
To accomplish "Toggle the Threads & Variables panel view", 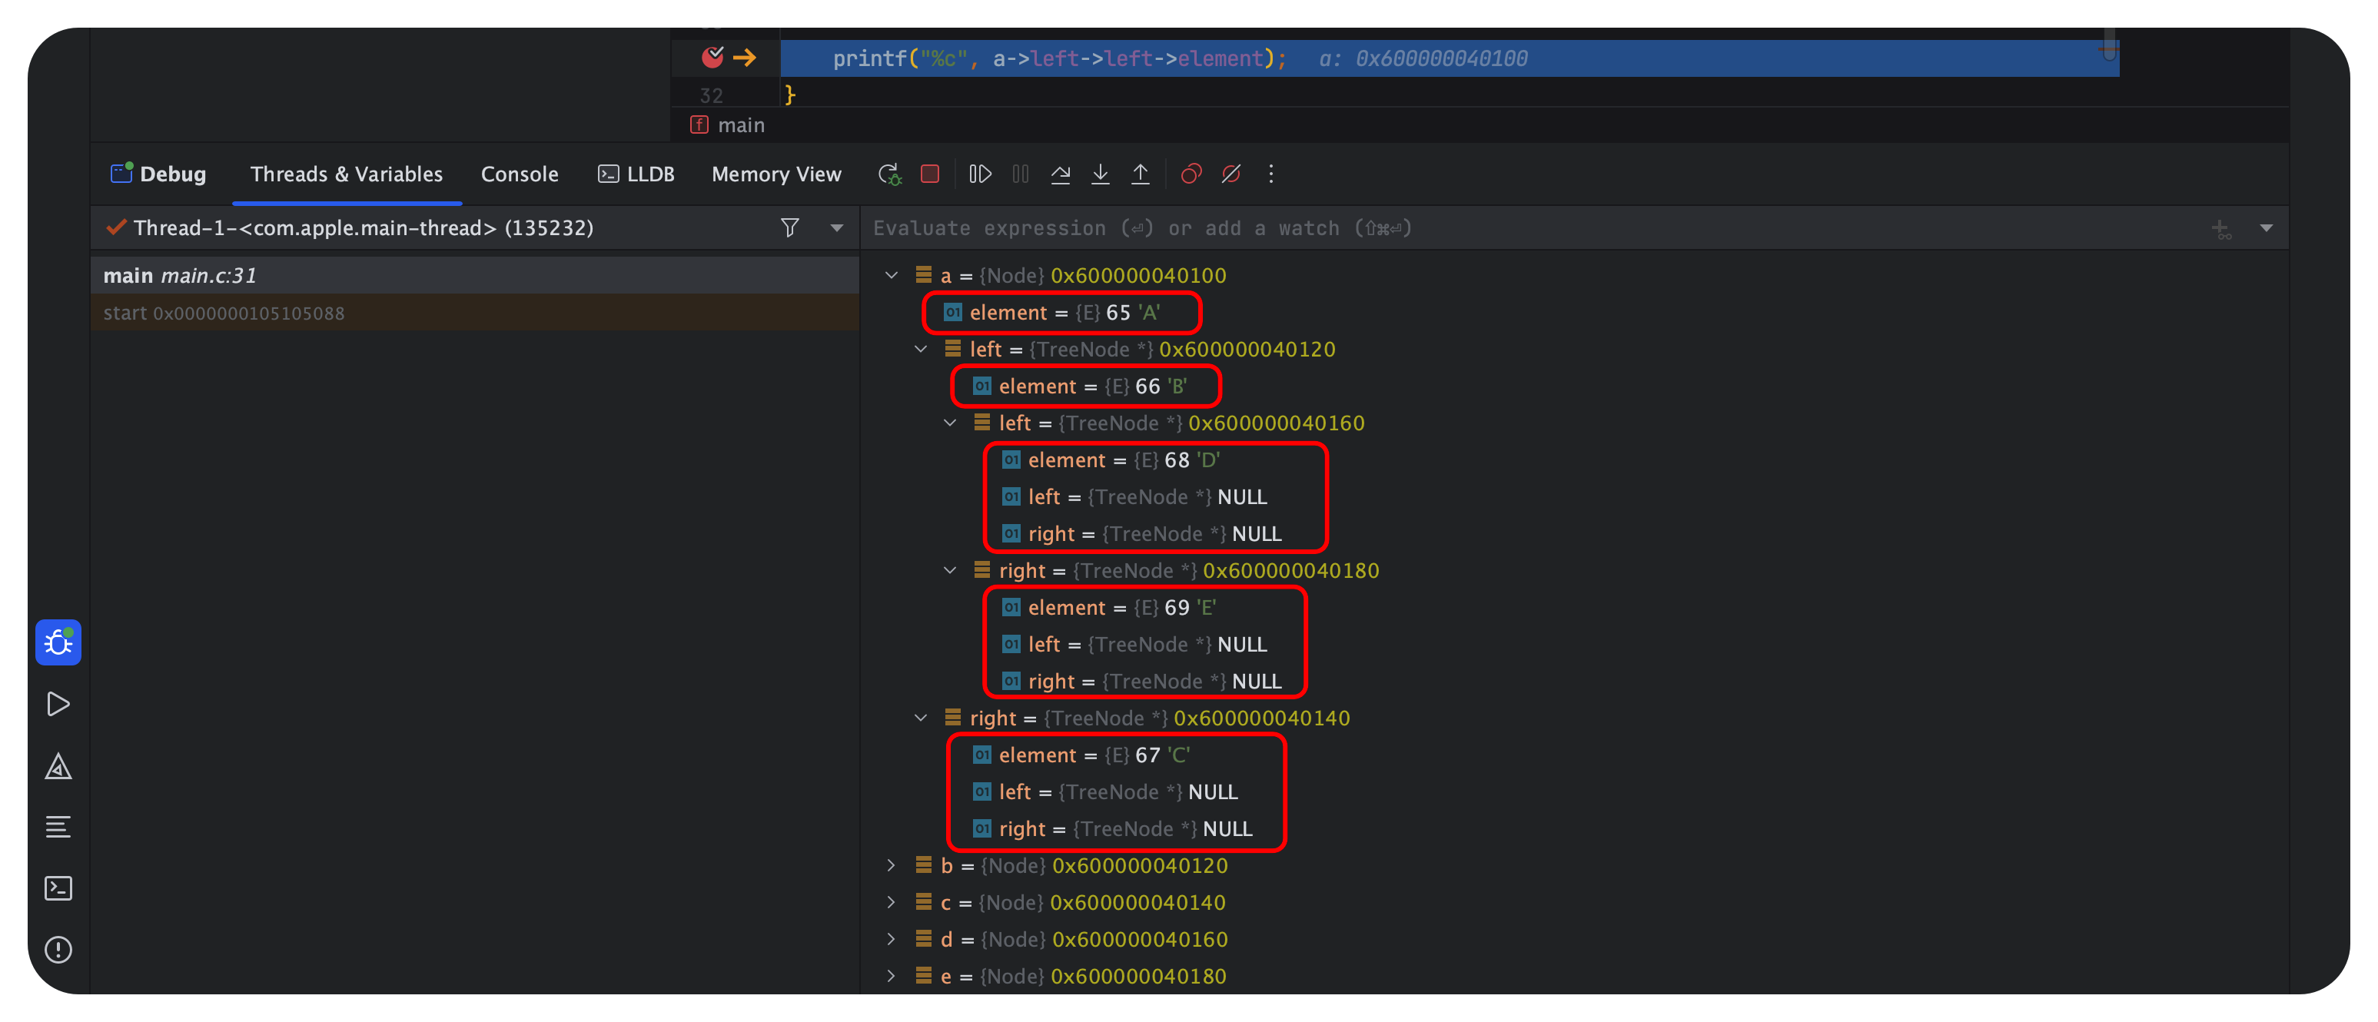I will pyautogui.click(x=347, y=174).
